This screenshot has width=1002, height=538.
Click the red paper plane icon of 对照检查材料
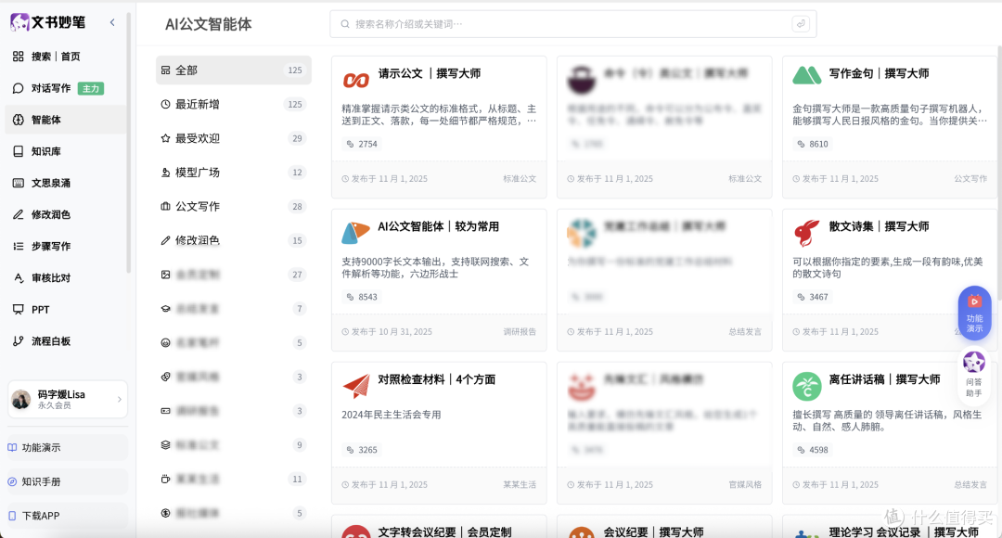(x=356, y=385)
